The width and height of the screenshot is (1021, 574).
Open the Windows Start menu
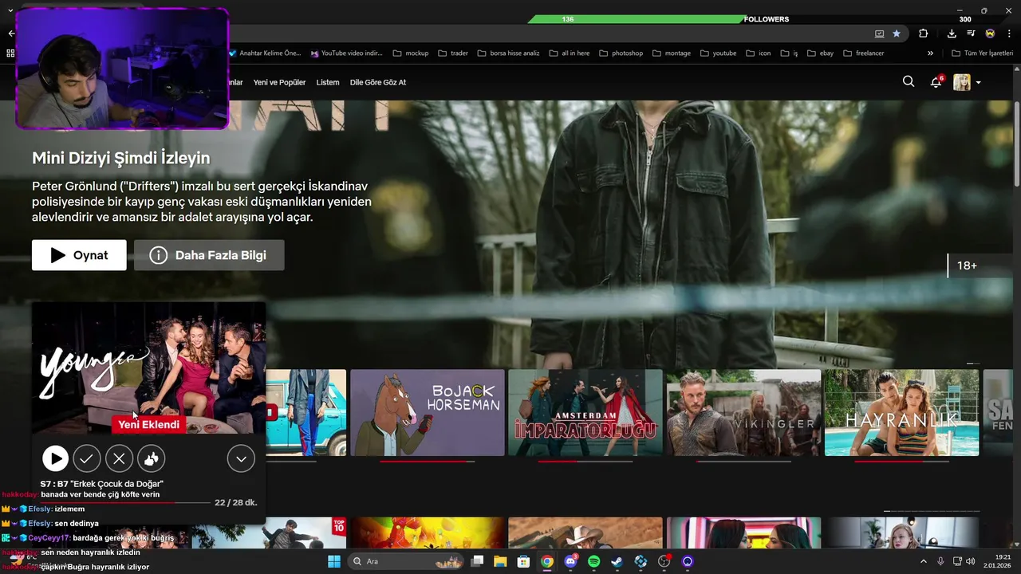click(334, 561)
